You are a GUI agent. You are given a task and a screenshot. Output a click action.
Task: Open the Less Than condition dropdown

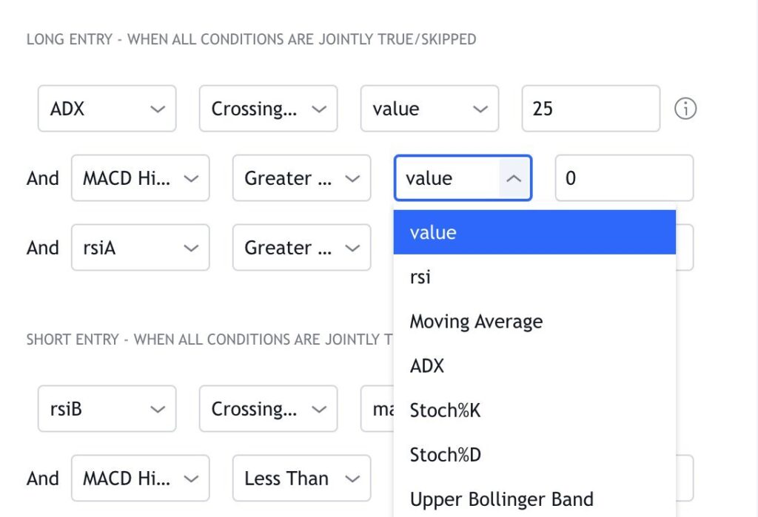pos(301,479)
